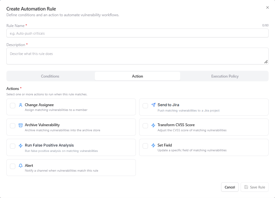Click the Set Field title text
This screenshot has height=198, width=275.
(165, 145)
